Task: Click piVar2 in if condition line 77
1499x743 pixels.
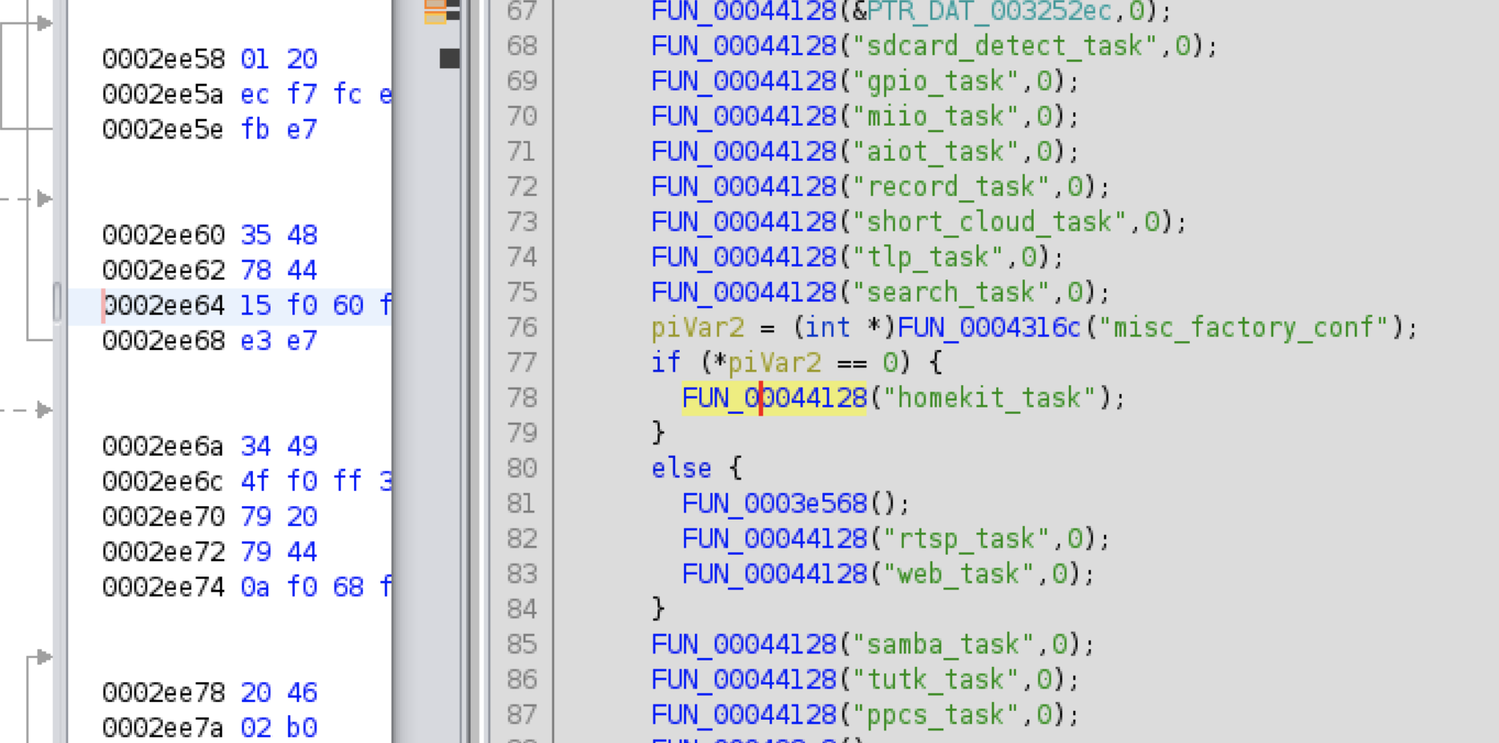Action: pyautogui.click(x=774, y=363)
